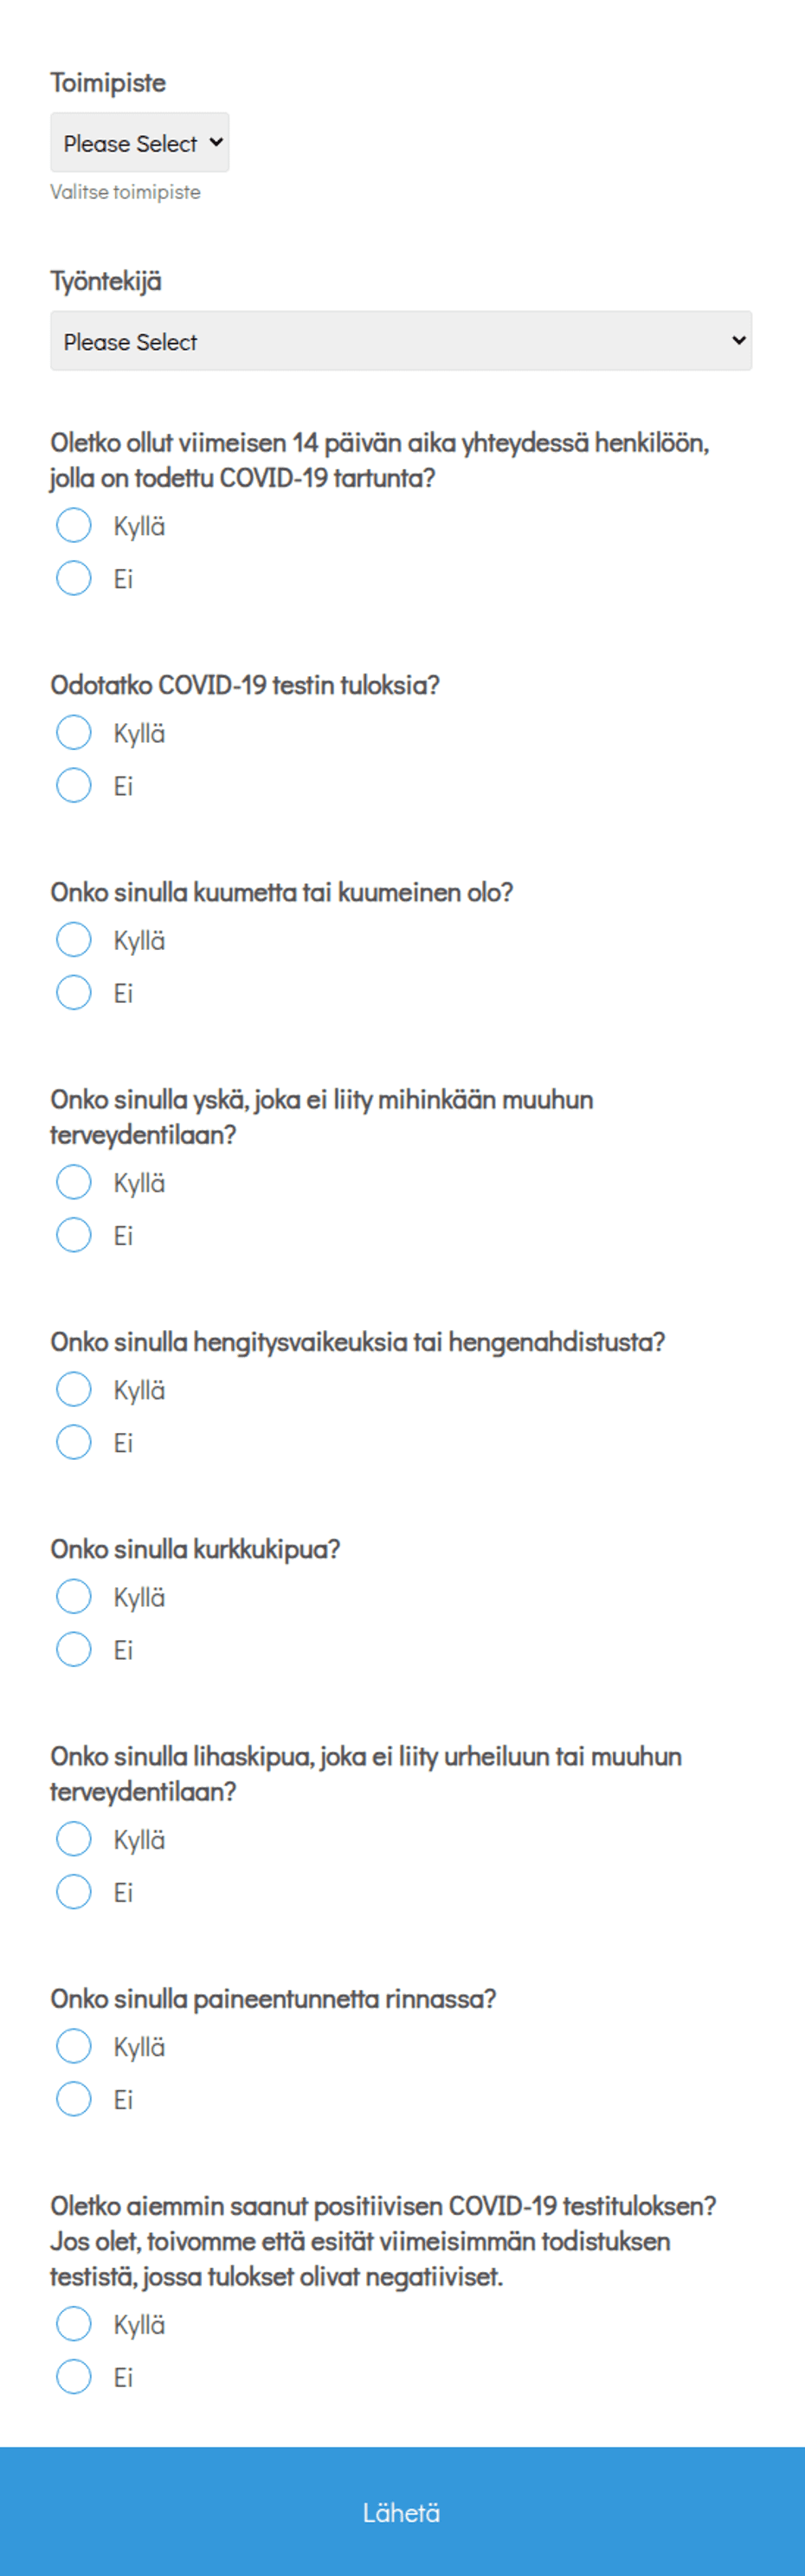Select Ei for COVID-19 contact question
The height and width of the screenshot is (2576, 805).
[74, 578]
